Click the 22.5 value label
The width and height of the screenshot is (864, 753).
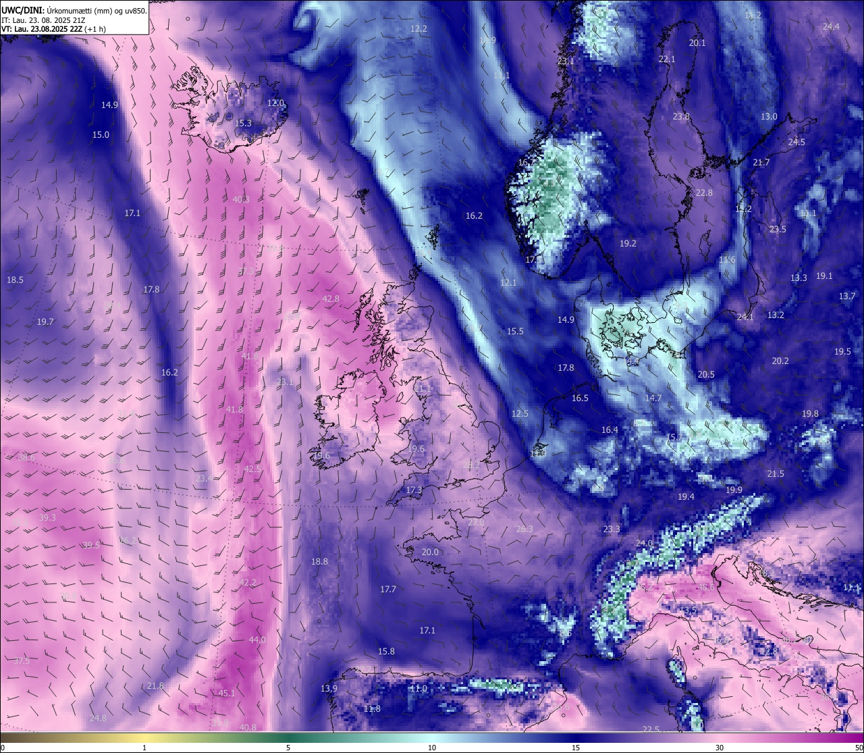(651, 729)
